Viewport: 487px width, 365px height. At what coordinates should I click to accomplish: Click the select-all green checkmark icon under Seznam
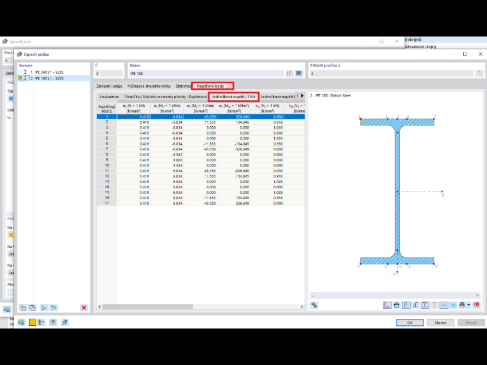[x=44, y=307]
